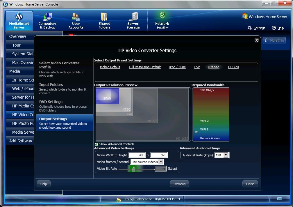Click Video Width input field
Screen dimensions: 293x207
point(137,155)
